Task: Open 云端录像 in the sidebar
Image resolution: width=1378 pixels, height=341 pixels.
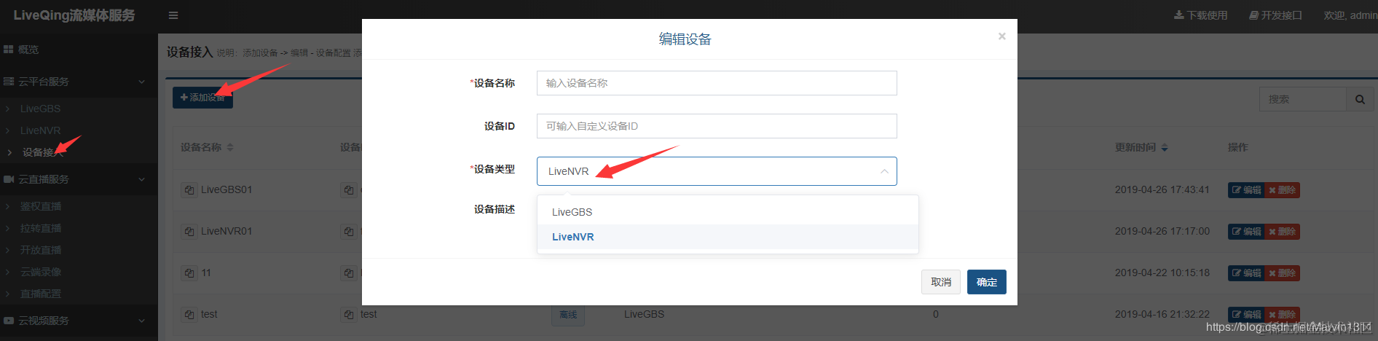Action: pyautogui.click(x=41, y=272)
